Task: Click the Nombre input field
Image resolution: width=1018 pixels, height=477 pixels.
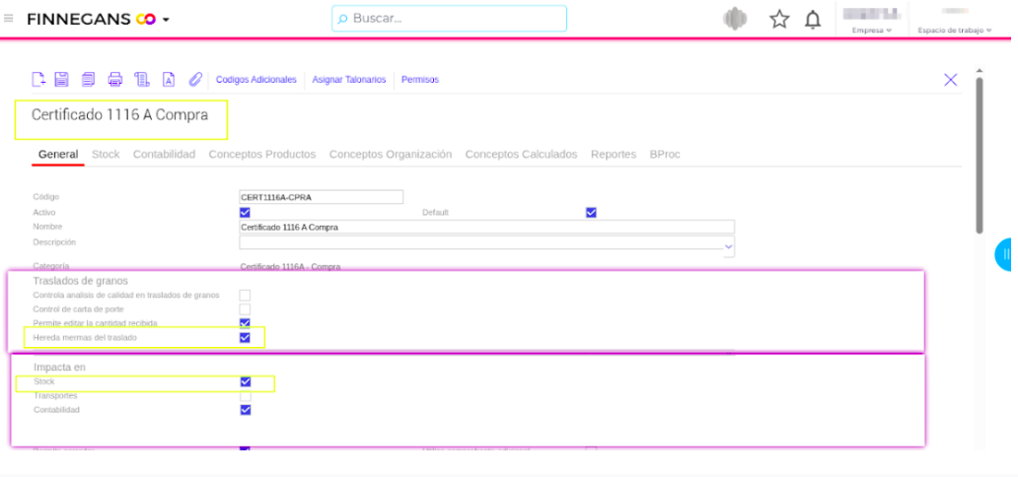Action: click(487, 227)
